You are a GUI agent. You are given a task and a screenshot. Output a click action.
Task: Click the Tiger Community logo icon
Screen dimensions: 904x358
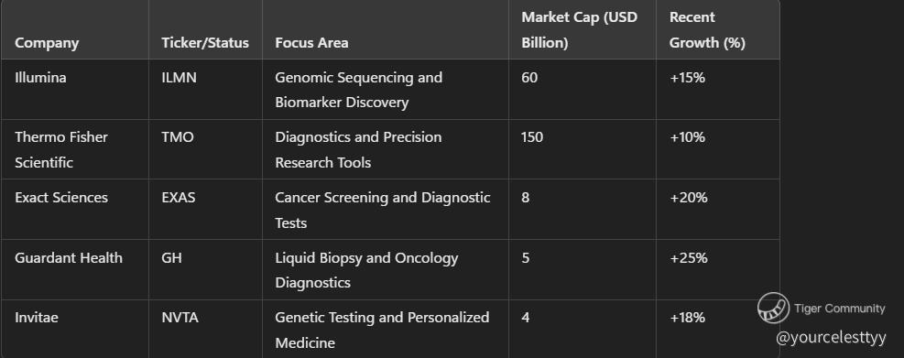coord(773,308)
